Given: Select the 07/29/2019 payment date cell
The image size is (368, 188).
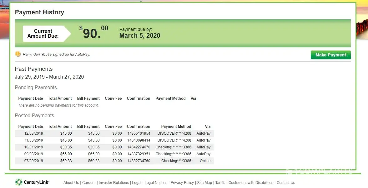Looking at the screenshot, I should point(33,161).
